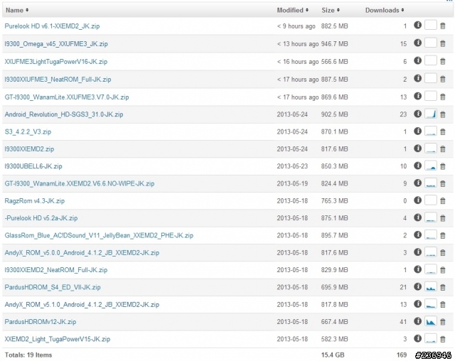
Task: Click the "Totals: 19 Items" label
Action: (28, 355)
